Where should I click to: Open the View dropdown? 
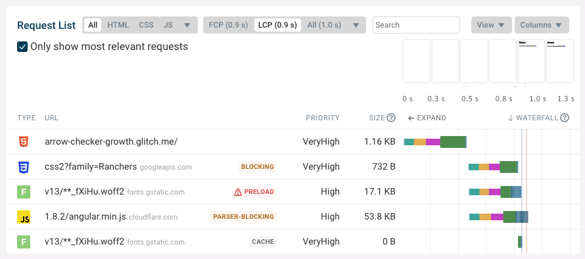(x=490, y=25)
